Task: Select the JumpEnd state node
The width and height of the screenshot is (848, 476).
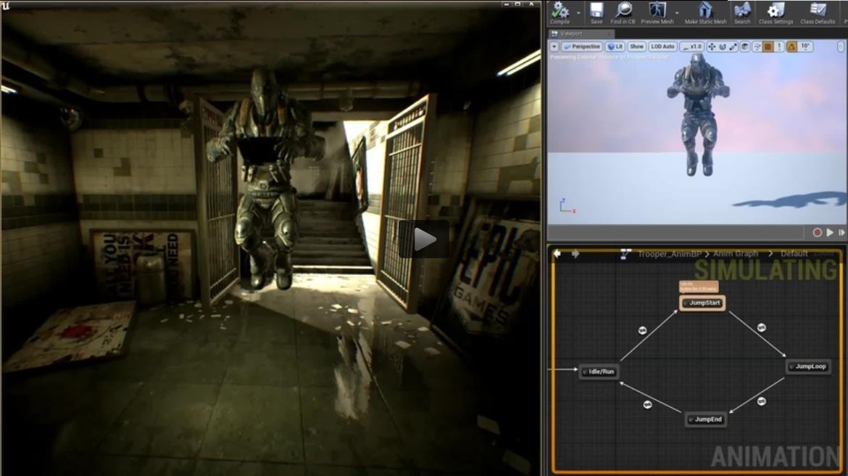Action: pos(705,419)
